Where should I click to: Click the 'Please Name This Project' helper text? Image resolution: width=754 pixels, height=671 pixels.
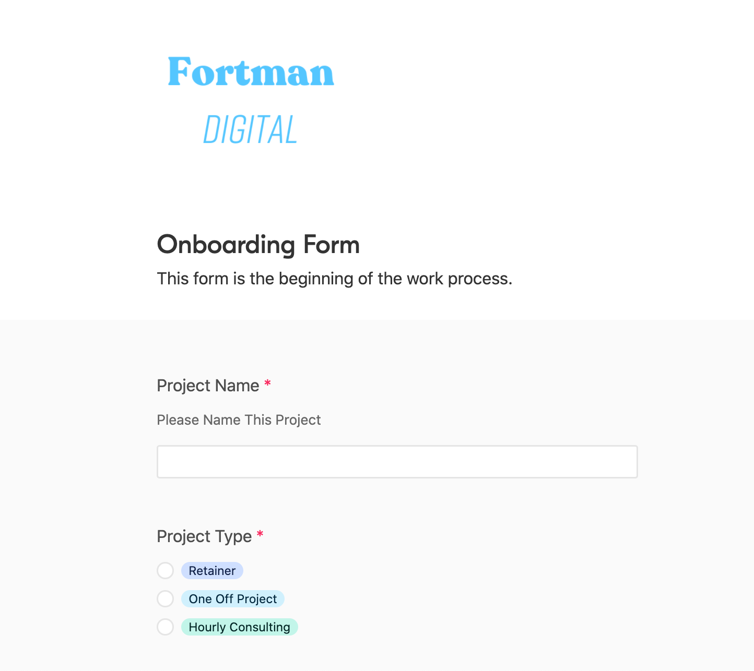click(239, 420)
